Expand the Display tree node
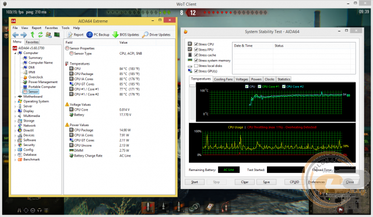 pyautogui.click(x=15, y=111)
